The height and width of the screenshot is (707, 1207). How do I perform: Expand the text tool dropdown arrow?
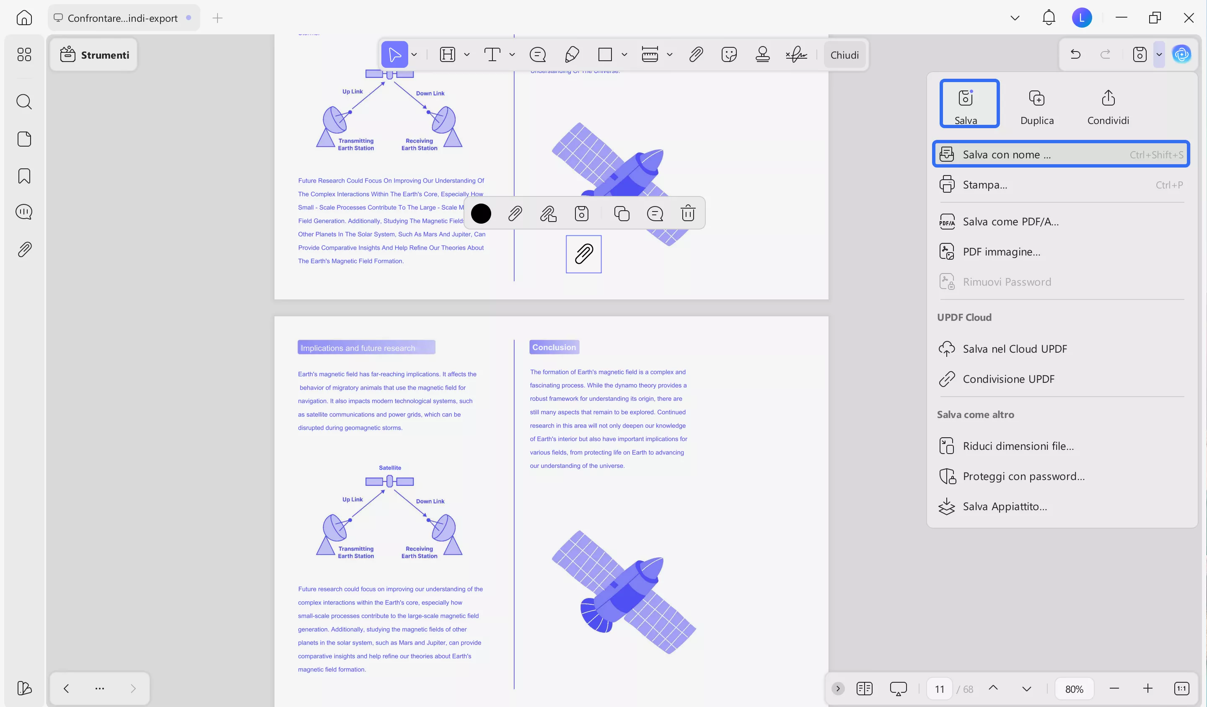point(512,54)
